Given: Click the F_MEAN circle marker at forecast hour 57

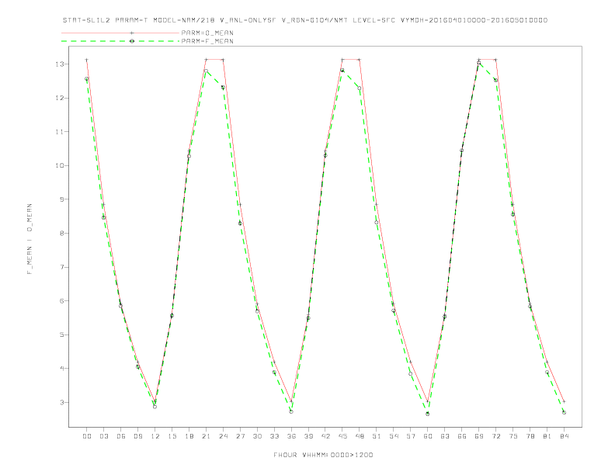Looking at the screenshot, I should [x=411, y=373].
